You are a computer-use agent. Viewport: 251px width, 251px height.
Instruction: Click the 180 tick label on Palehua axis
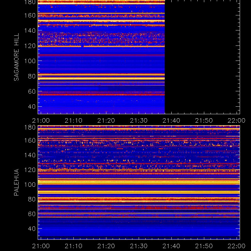(x=30, y=127)
